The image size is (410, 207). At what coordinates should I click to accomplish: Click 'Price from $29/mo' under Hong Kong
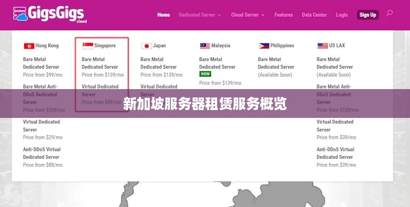coord(43,137)
